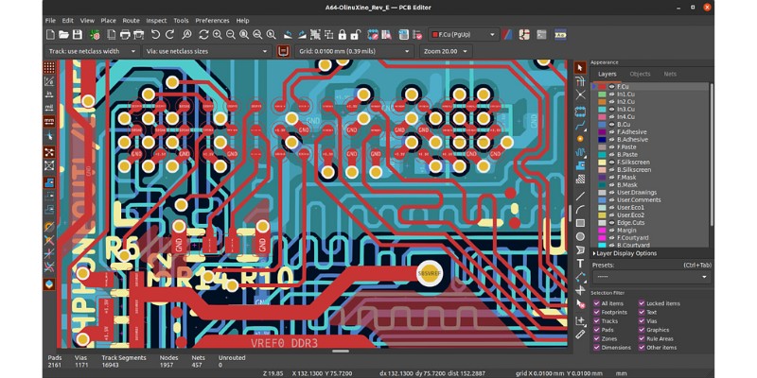This screenshot has width=757, height=378.
Task: Select the arrow selection tool
Action: [x=580, y=68]
